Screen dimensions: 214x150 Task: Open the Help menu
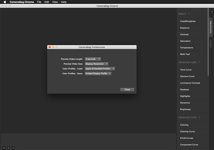click(x=64, y=2)
